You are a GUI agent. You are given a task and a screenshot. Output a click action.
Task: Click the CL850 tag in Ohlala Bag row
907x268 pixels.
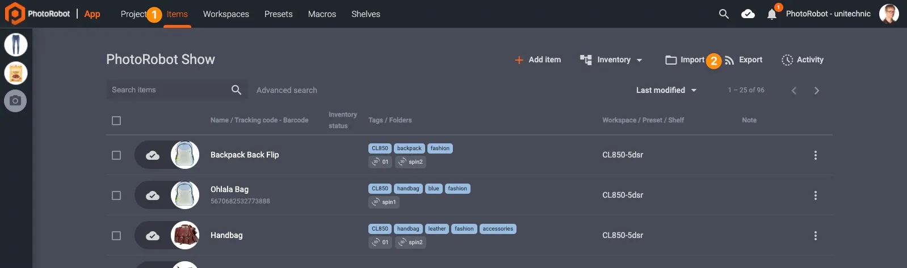tap(380, 189)
